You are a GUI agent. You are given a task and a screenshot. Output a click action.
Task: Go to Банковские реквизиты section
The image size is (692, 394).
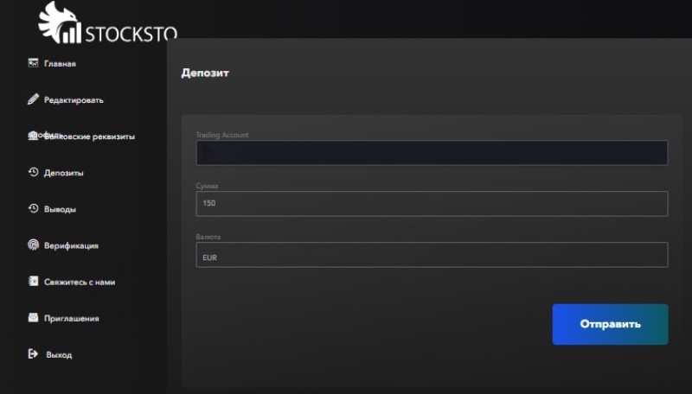coord(89,137)
